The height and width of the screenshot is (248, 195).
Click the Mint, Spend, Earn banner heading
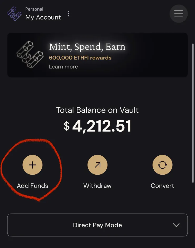(87, 47)
